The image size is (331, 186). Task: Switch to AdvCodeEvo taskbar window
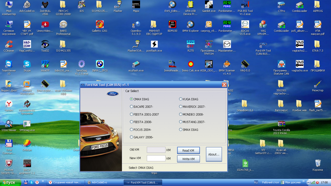tap(104, 182)
